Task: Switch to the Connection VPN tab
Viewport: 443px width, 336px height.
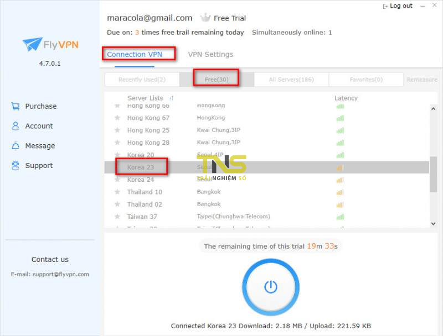Action: click(135, 54)
